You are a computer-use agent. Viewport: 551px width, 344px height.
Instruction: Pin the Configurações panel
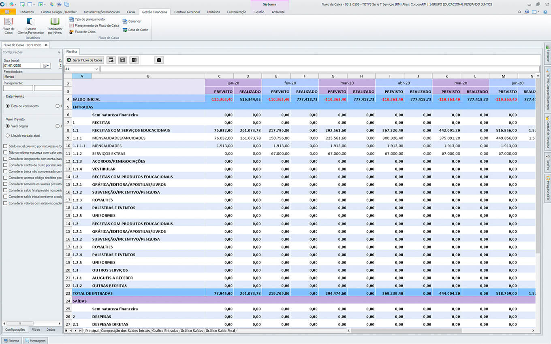[x=59, y=52]
